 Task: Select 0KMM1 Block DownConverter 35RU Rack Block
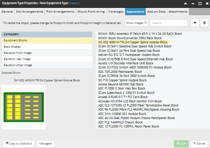(130, 38)
